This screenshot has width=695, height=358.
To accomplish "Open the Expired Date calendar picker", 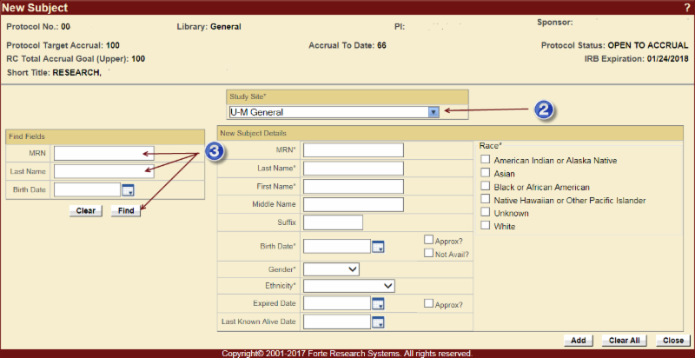I will tap(378, 303).
